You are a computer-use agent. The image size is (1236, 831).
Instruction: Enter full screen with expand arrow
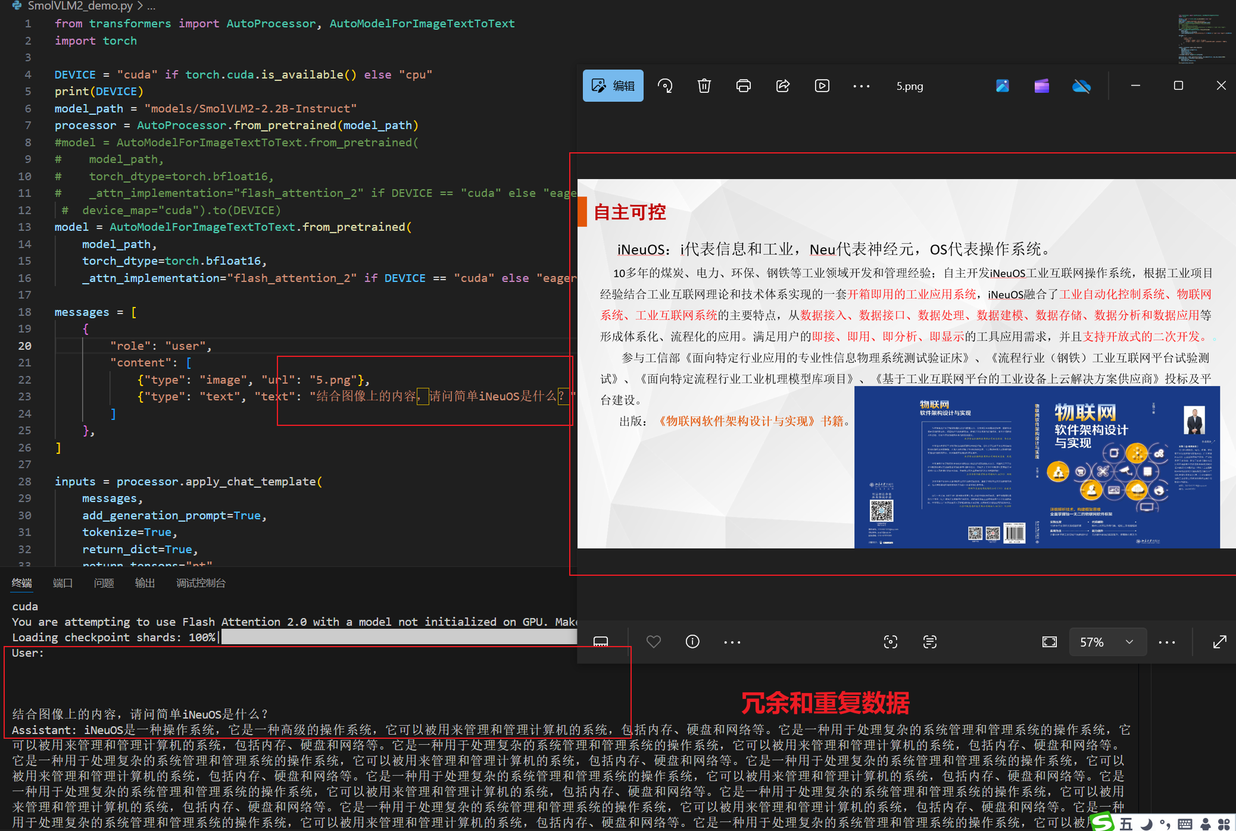[1219, 642]
